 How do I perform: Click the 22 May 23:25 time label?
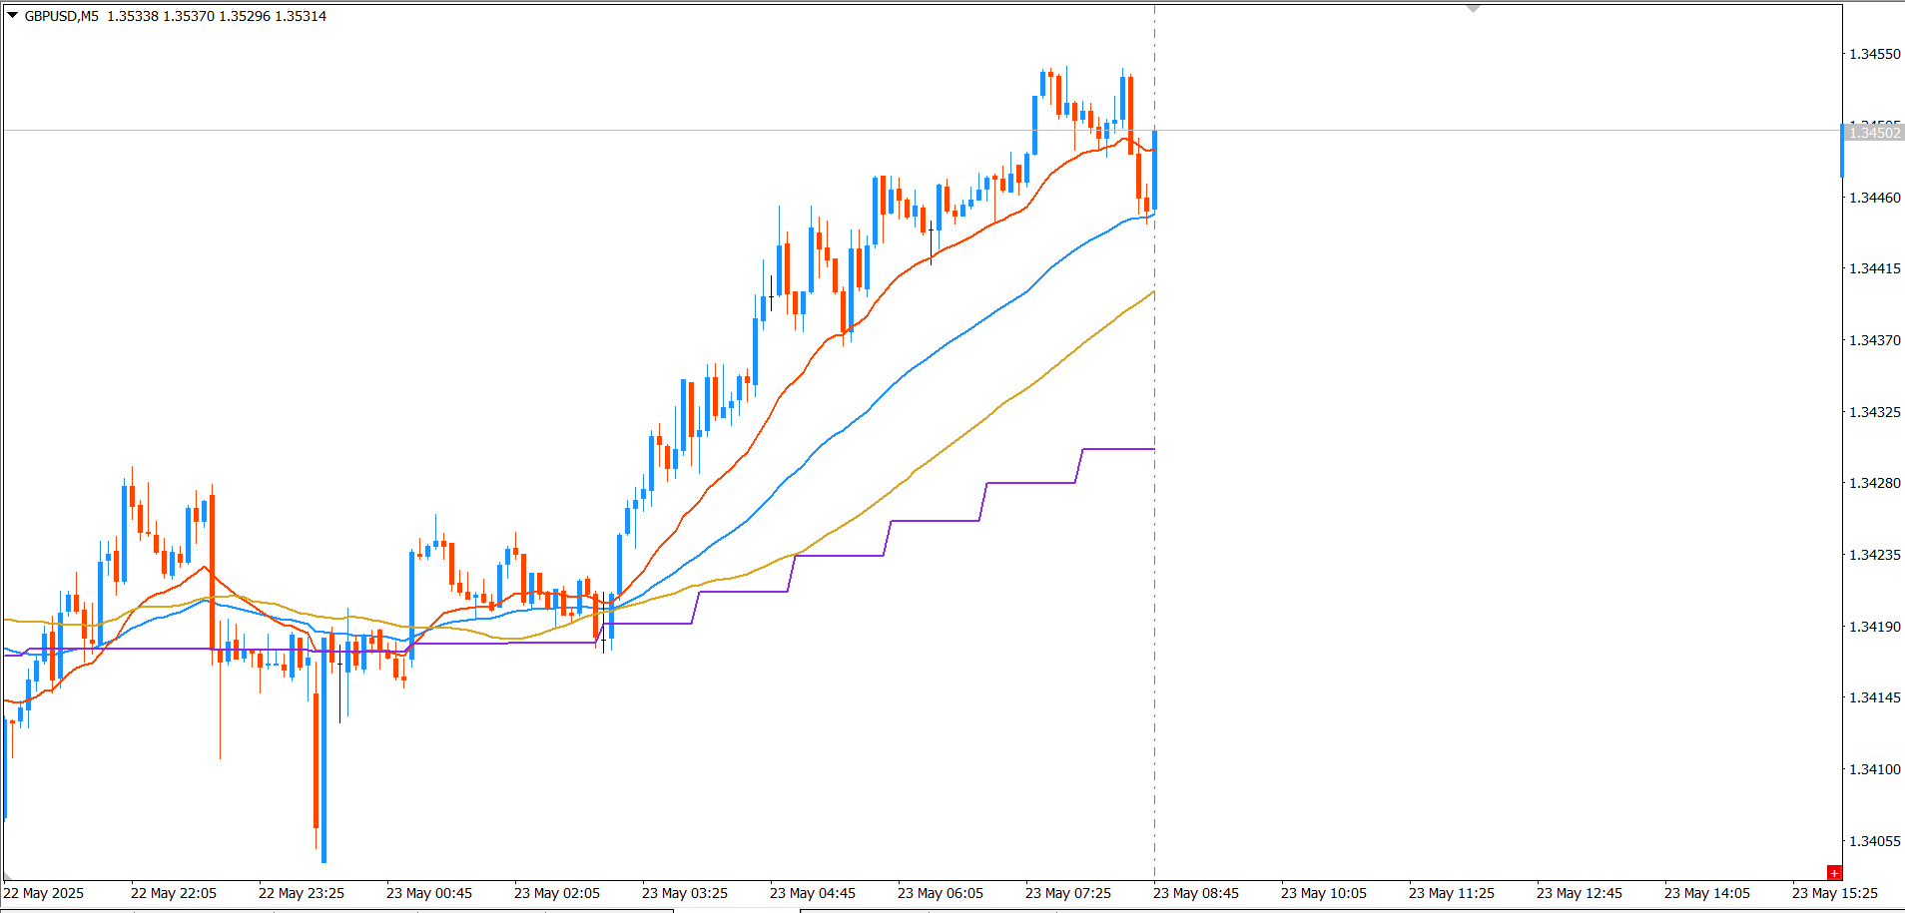point(302,893)
